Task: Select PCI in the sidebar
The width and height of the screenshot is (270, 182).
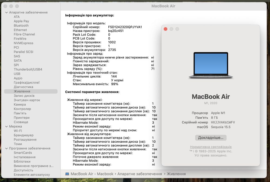Action: (16, 47)
